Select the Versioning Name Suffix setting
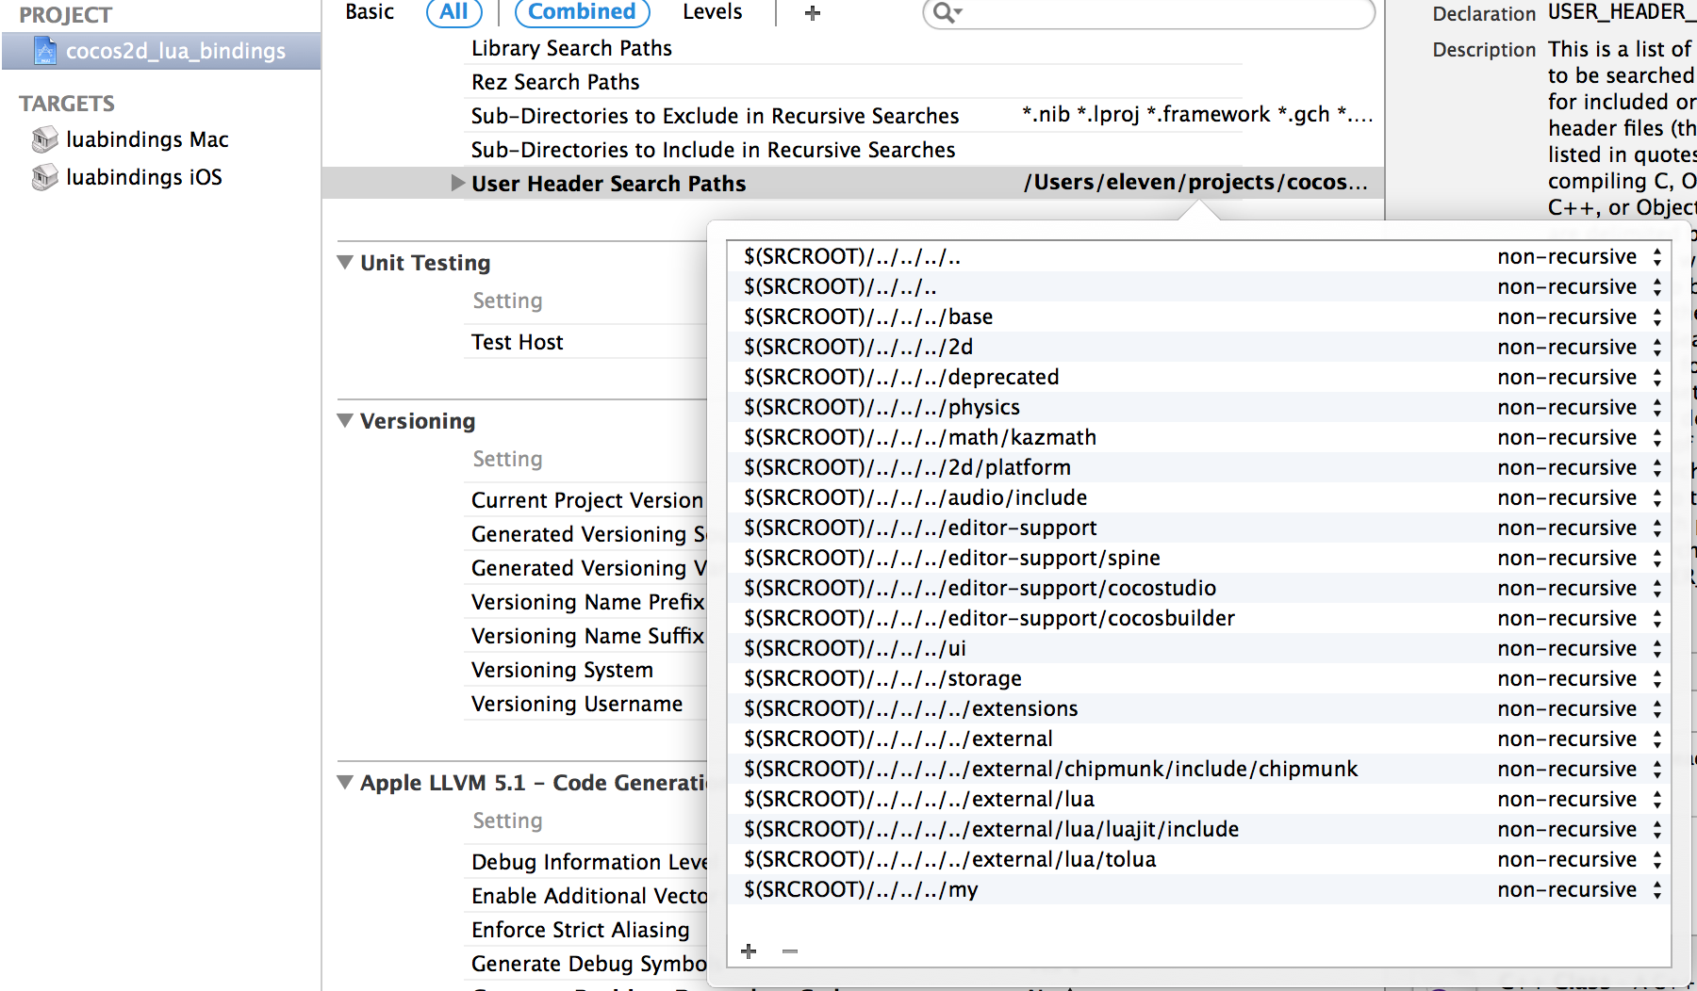The height and width of the screenshot is (991, 1697). tap(587, 636)
